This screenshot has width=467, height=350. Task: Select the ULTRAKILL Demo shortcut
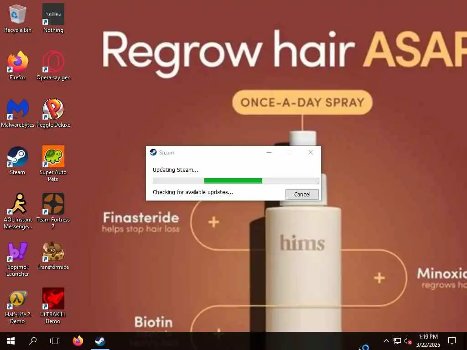(53, 307)
